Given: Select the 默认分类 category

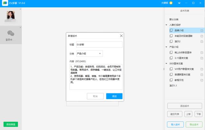Looking at the screenshot, I should point(174,19).
